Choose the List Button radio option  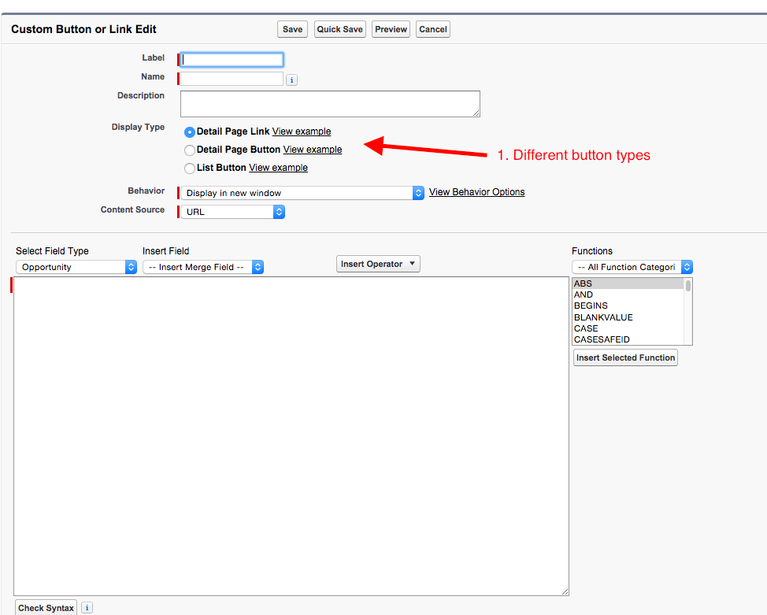pyautogui.click(x=189, y=169)
